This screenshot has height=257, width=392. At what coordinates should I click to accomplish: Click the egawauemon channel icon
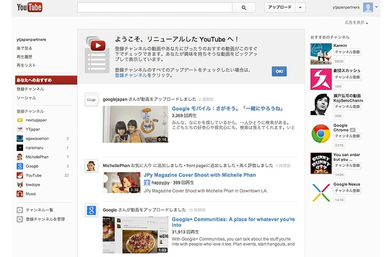[x=20, y=139]
